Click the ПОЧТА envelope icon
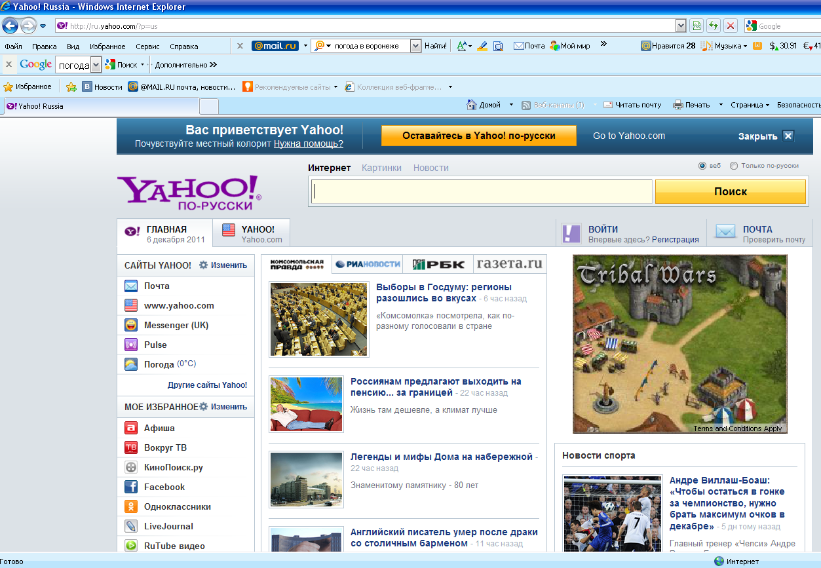This screenshot has width=821, height=568. click(x=725, y=231)
